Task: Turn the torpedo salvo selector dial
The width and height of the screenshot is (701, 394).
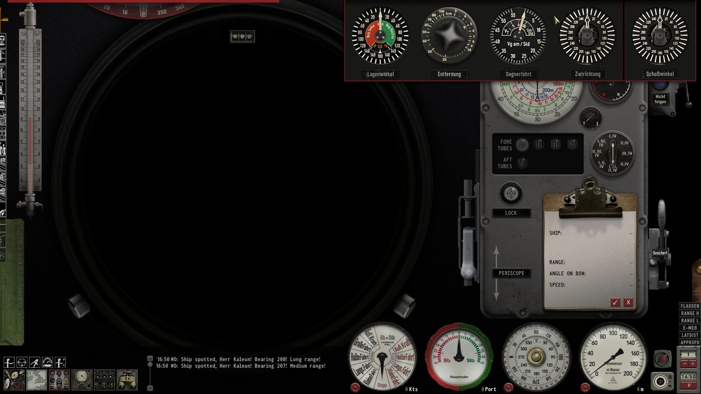Action: (612, 153)
